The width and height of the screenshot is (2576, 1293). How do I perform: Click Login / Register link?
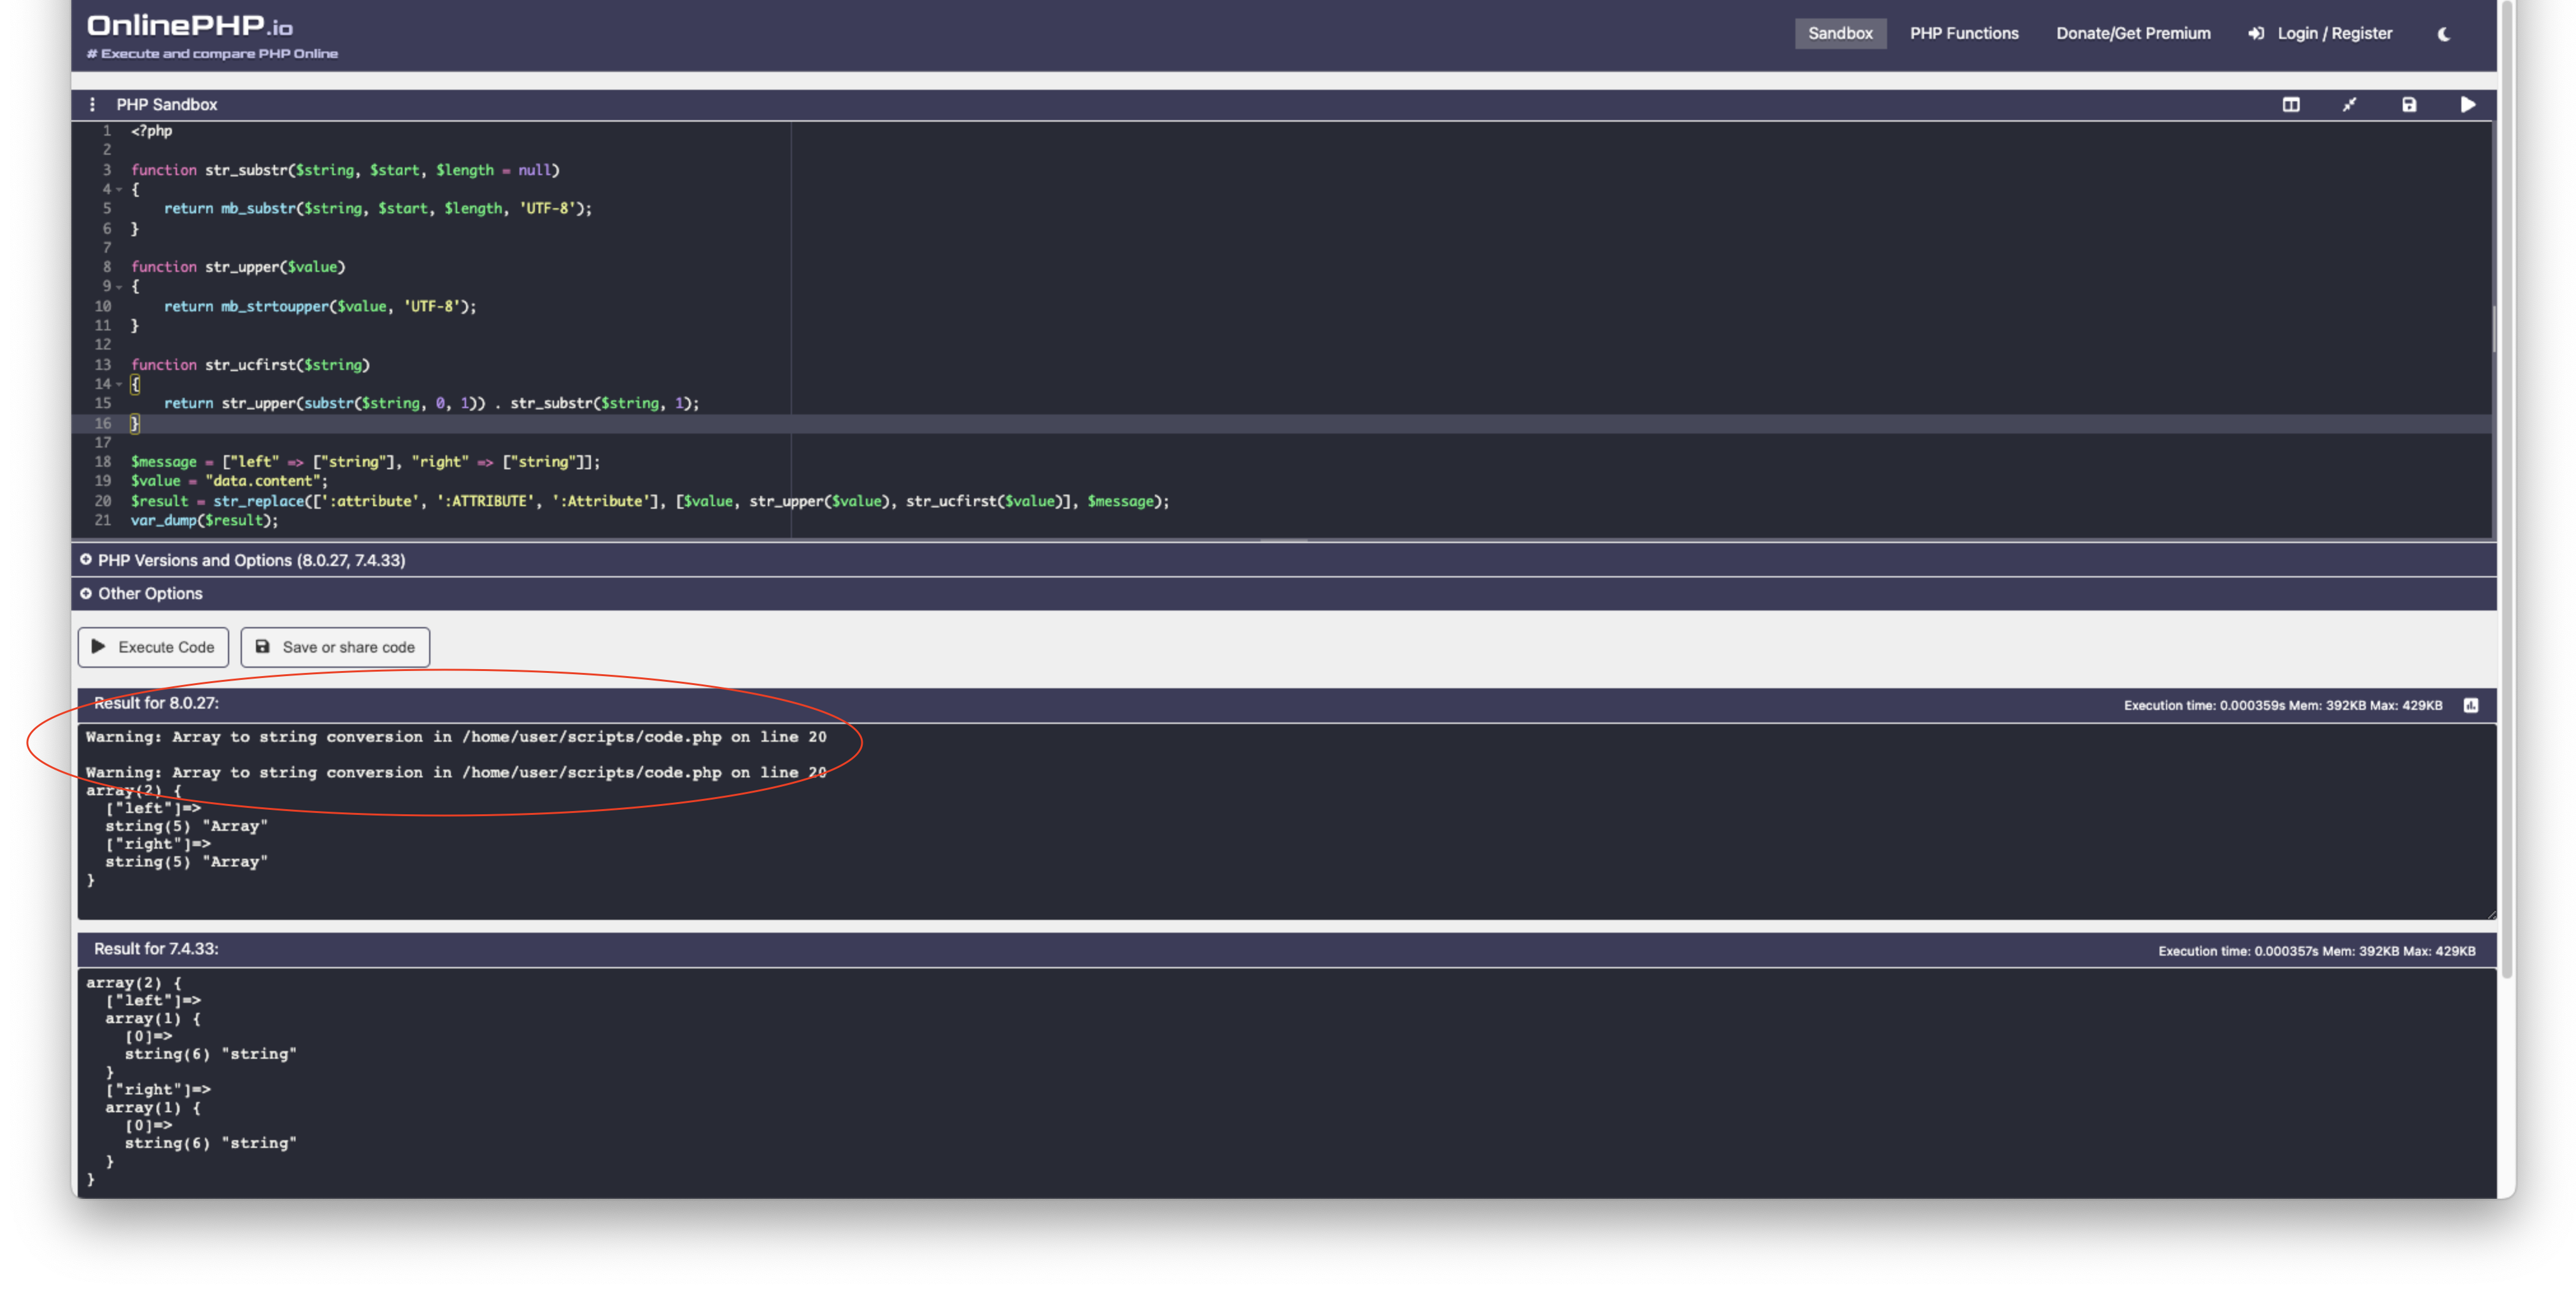(x=2334, y=33)
